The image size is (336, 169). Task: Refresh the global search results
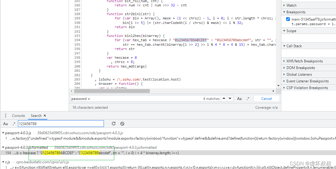coord(114,124)
